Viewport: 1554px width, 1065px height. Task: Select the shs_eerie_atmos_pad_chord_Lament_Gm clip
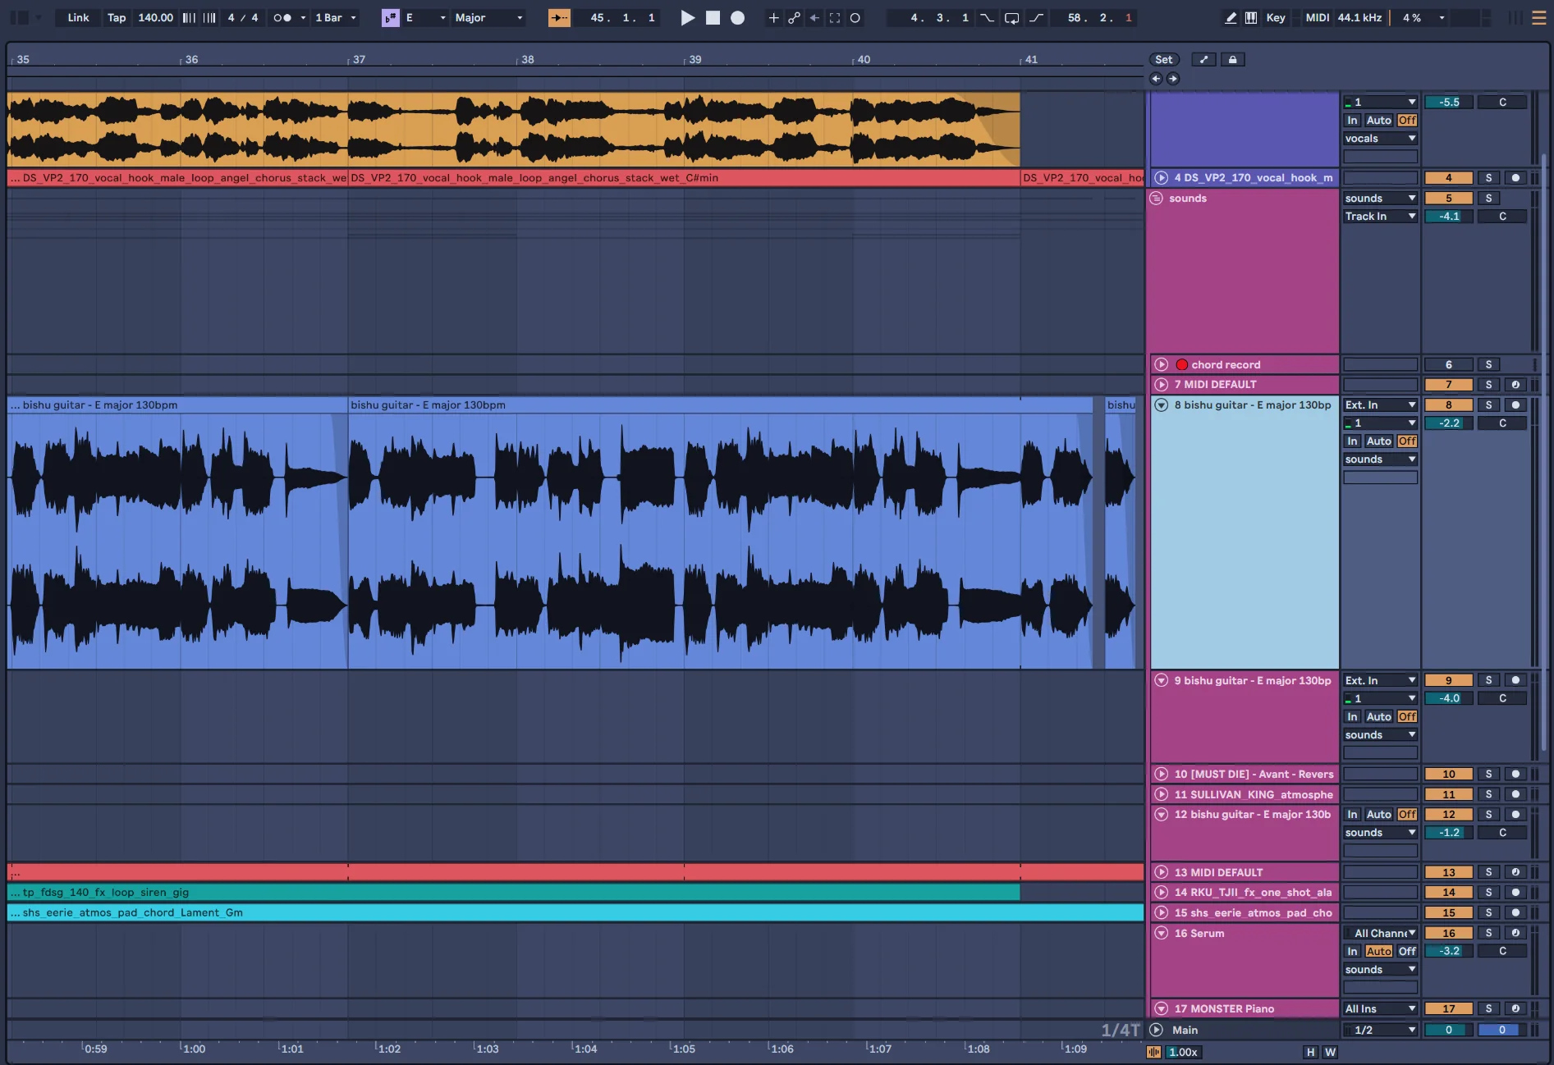click(575, 912)
